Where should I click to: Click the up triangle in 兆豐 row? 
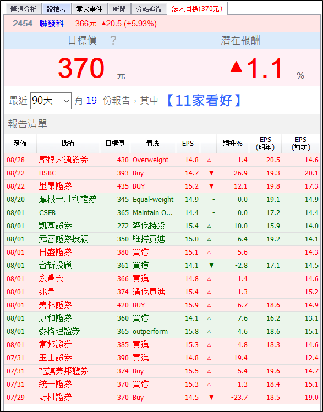tap(209, 292)
